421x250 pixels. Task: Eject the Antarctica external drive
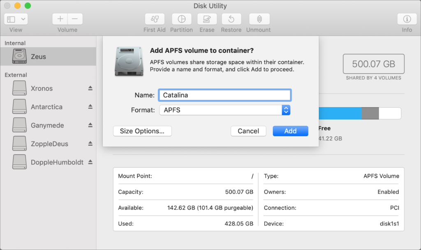pos(90,107)
